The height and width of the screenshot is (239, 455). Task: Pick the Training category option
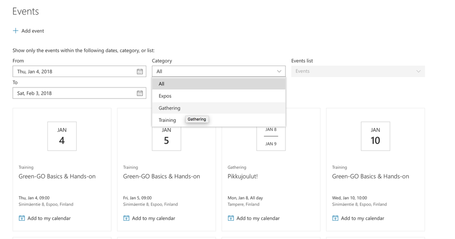coord(167,120)
